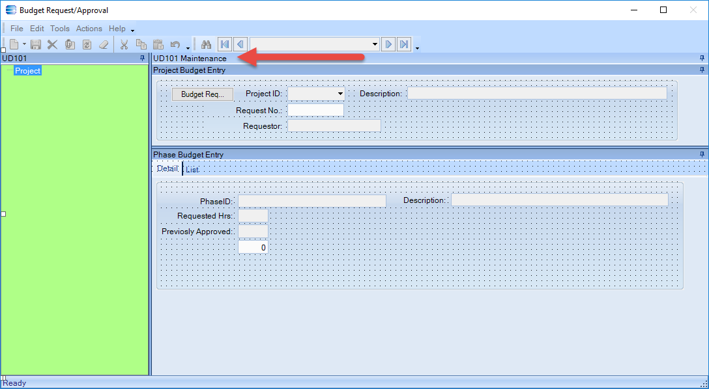Open the Help menu
709x389 pixels.
(x=117, y=29)
